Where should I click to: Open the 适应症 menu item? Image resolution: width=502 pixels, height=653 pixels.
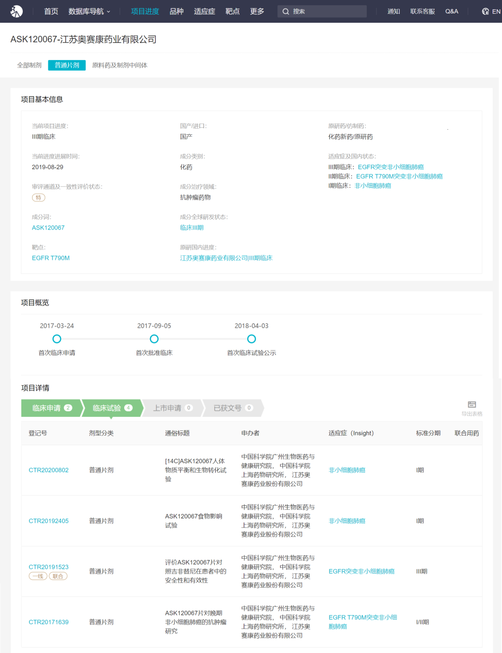[x=205, y=12]
